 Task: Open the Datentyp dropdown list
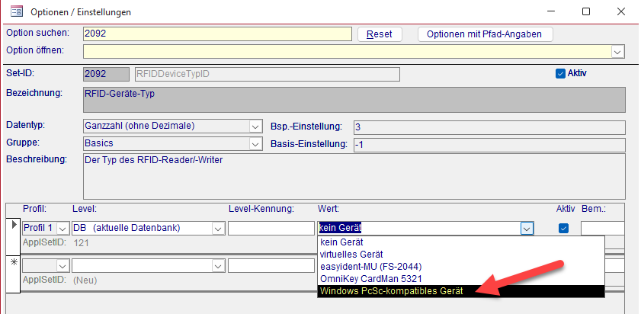click(x=255, y=126)
